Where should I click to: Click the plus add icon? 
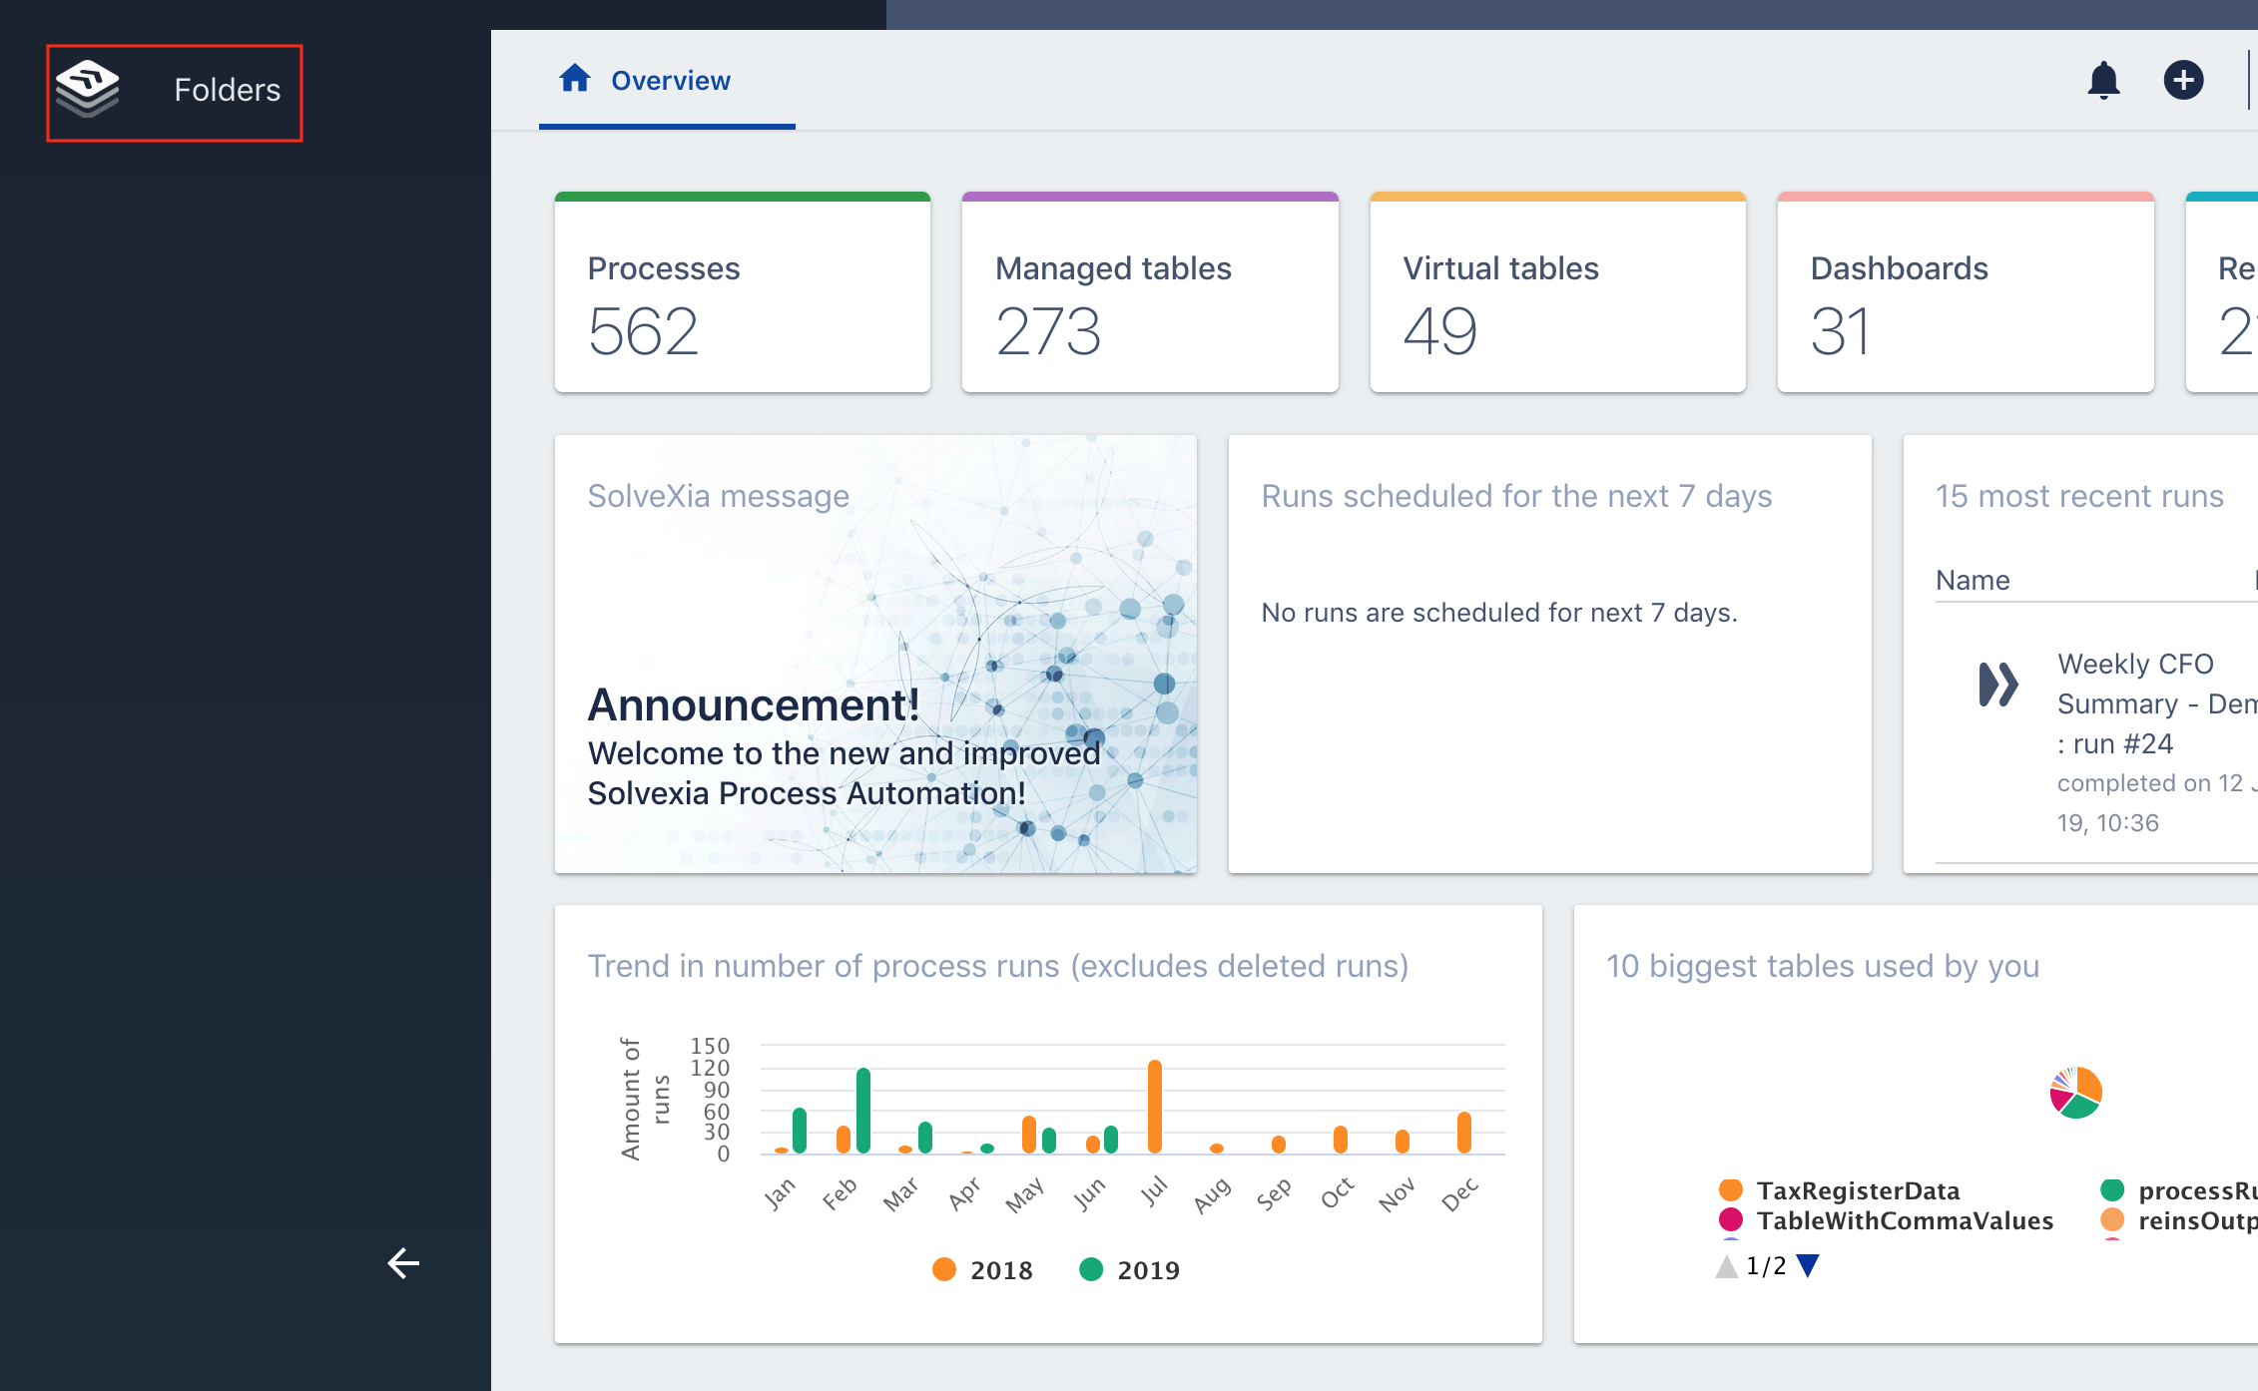(x=2183, y=81)
